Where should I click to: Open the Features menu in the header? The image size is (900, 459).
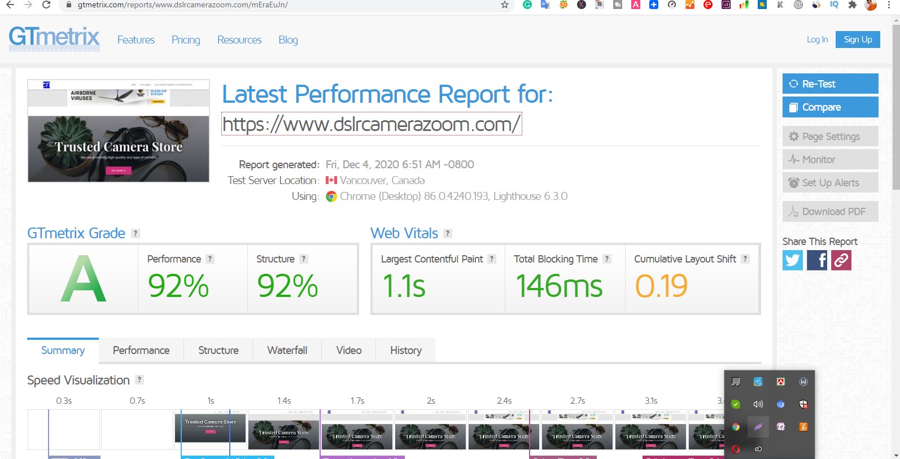pyautogui.click(x=136, y=40)
